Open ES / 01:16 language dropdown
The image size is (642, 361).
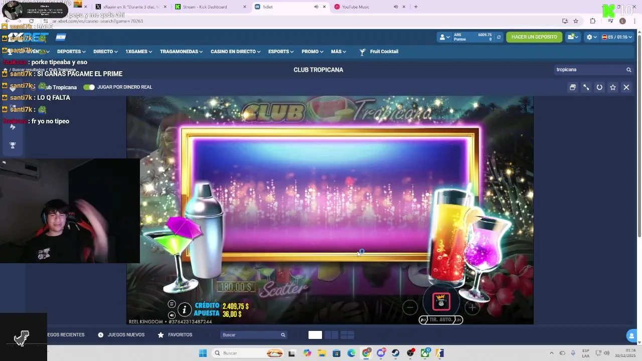[x=617, y=37]
